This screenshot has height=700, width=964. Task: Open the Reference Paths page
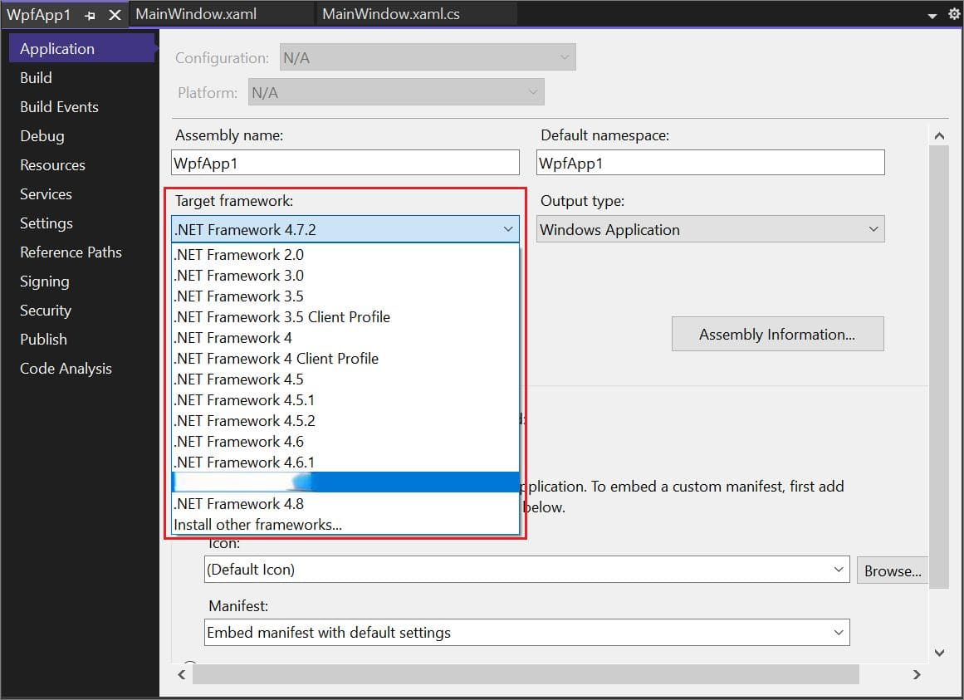[x=71, y=252]
